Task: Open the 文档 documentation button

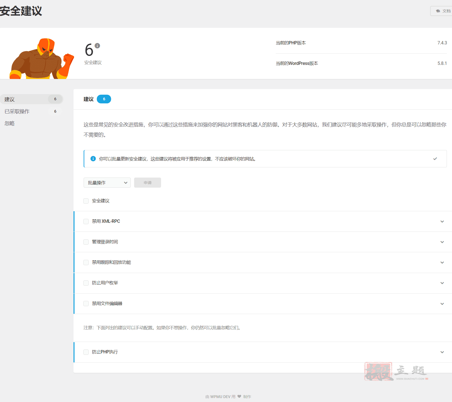Action: [x=443, y=11]
